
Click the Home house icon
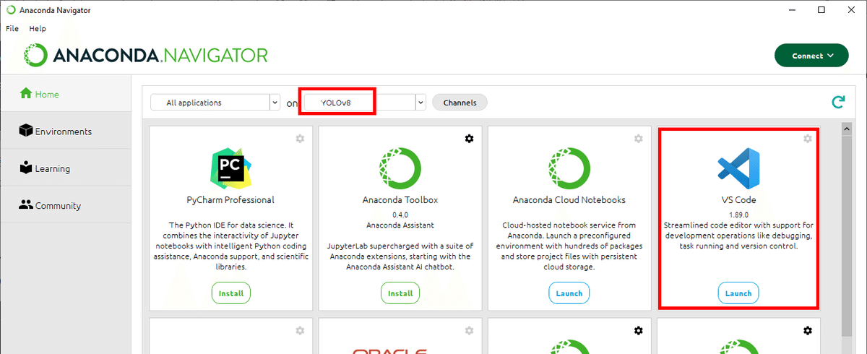26,94
